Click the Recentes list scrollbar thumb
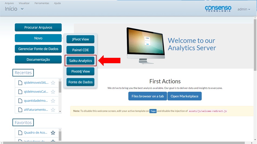The width and height of the screenshot is (257, 144). 60,87
